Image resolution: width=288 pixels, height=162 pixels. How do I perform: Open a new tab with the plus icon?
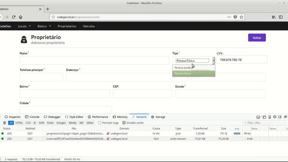[48, 9]
